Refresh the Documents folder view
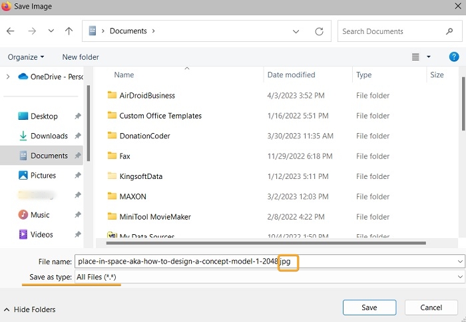 click(319, 31)
